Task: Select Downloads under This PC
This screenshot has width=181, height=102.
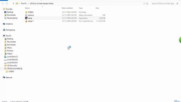Action: click(x=11, y=45)
